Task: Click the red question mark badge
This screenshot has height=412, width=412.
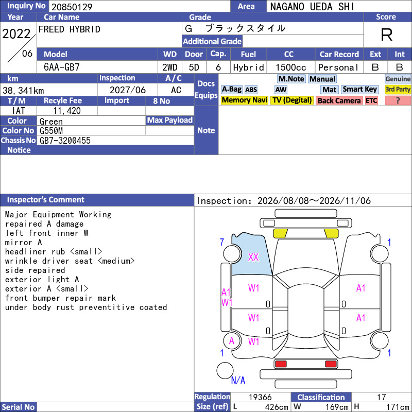Action: pyautogui.click(x=398, y=100)
